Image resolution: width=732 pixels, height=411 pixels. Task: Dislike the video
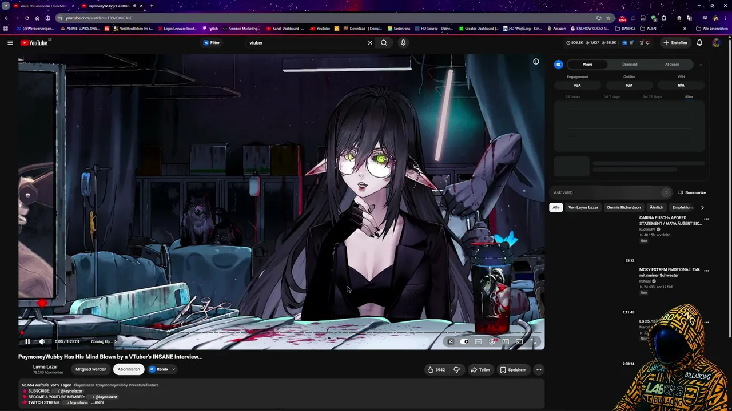click(x=456, y=370)
